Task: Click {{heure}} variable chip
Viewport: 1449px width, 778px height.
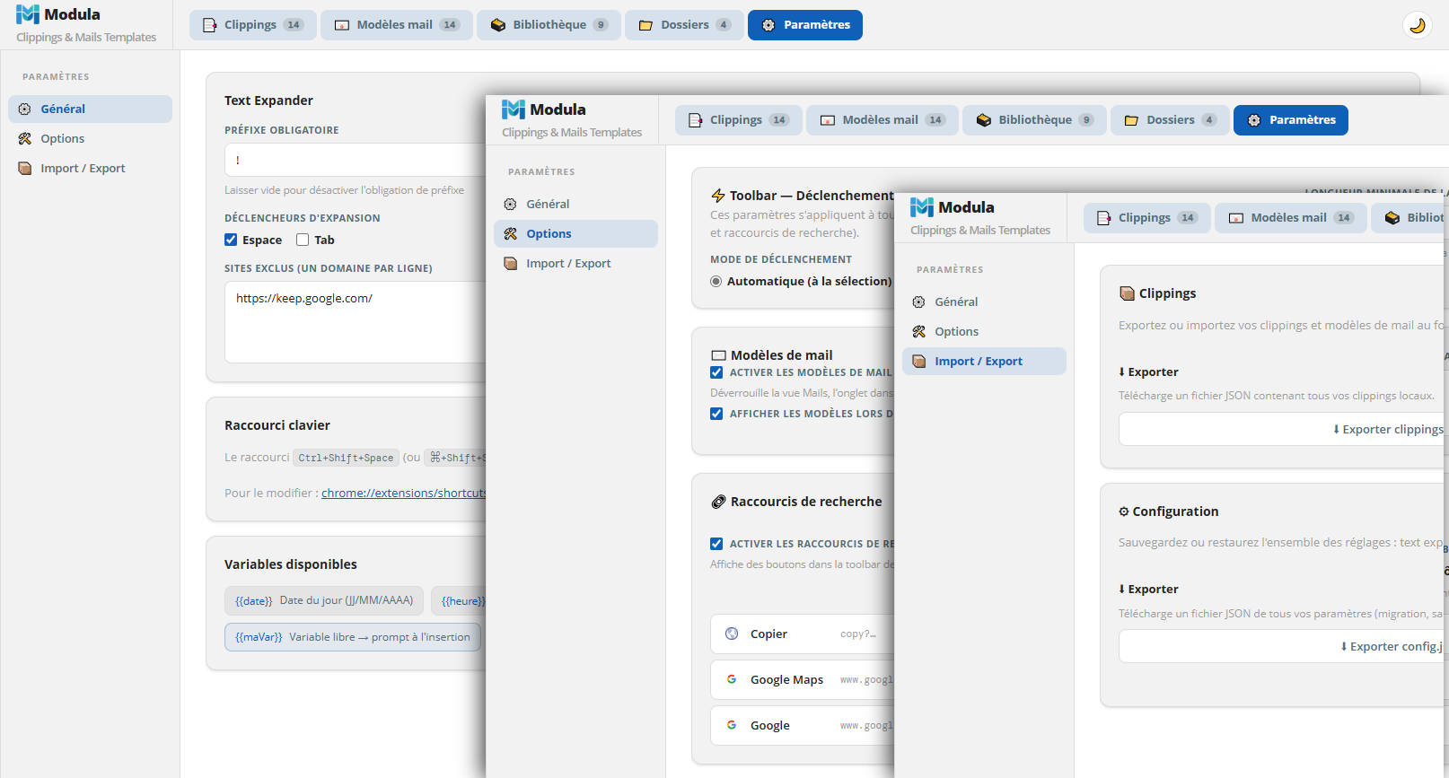Action: click(458, 600)
